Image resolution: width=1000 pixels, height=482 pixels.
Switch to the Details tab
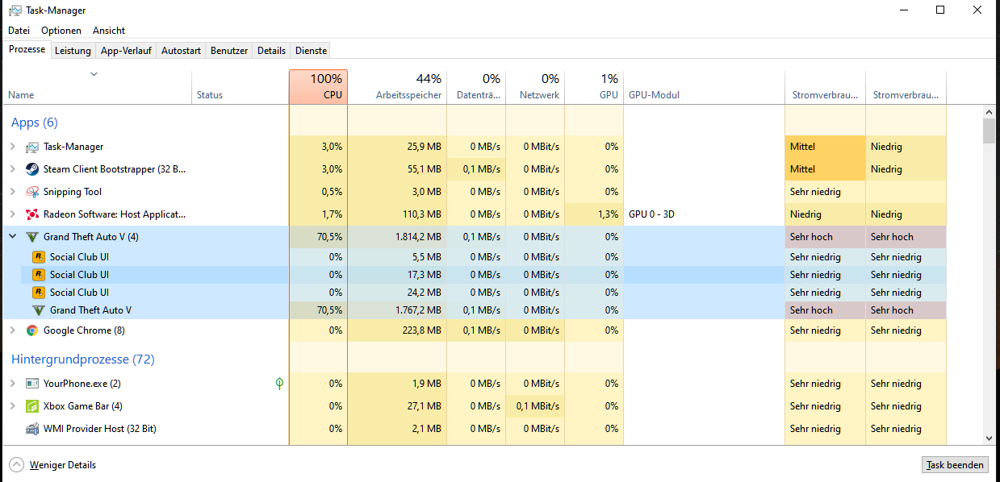(x=271, y=50)
